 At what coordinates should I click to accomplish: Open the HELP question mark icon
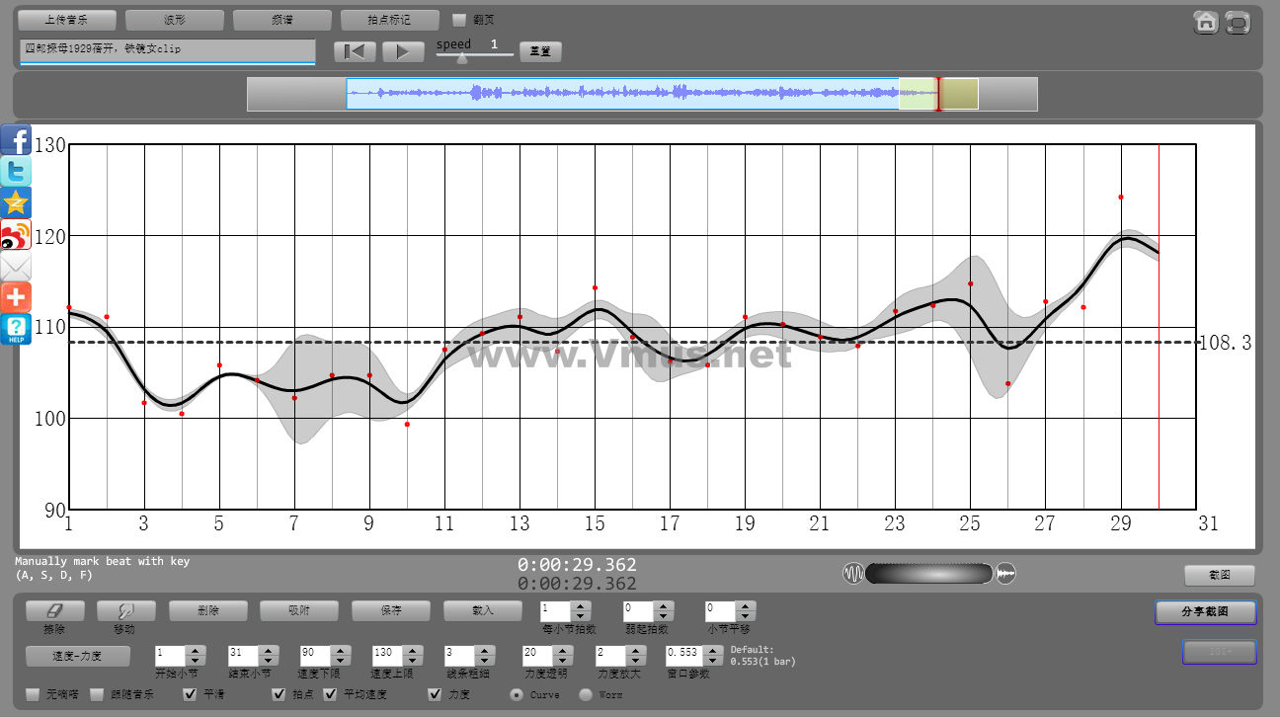point(16,329)
